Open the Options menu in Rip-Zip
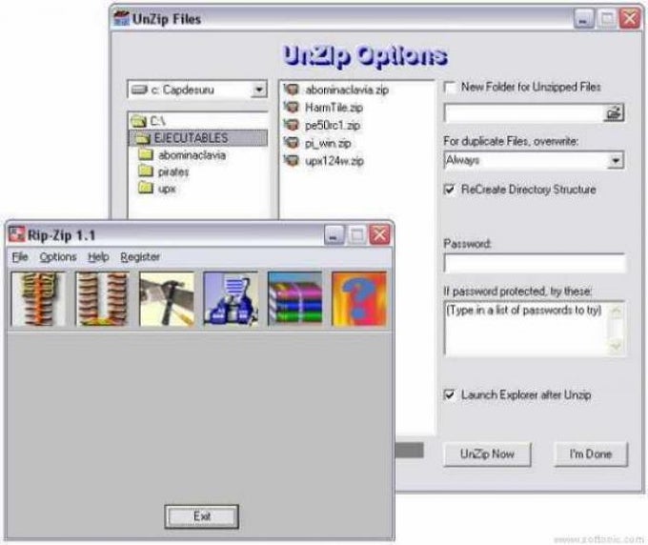This screenshot has height=545, width=648. pos(58,257)
